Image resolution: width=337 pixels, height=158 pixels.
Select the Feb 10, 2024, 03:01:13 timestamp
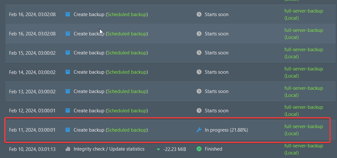click(32, 149)
